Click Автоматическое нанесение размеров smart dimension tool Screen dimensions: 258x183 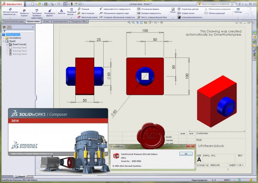click(10, 12)
